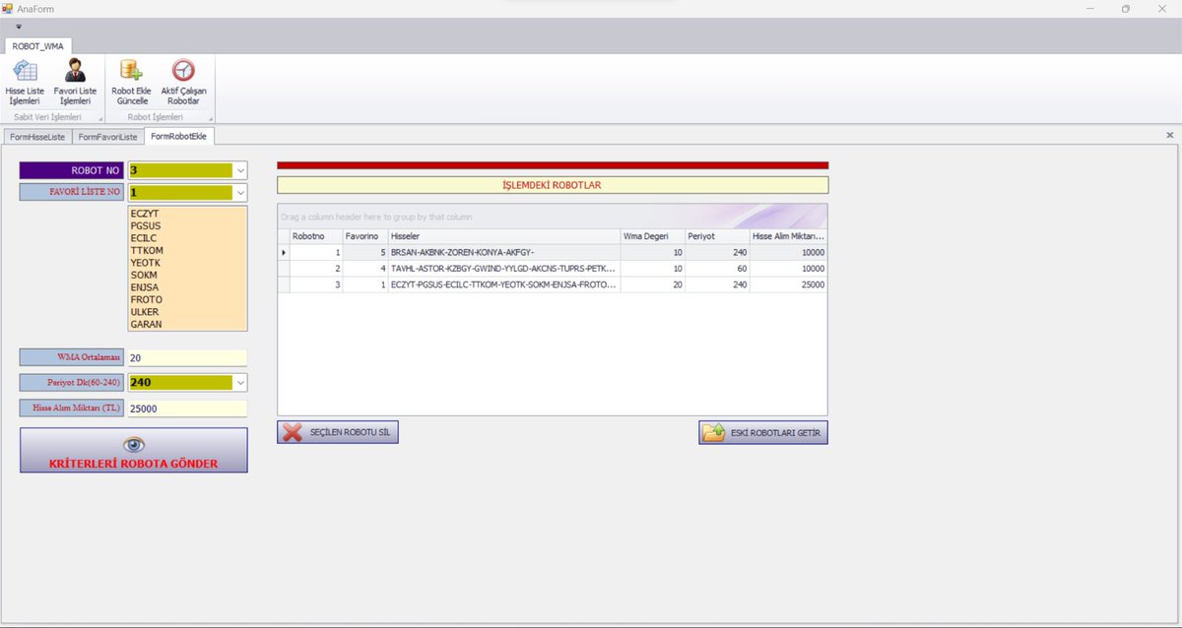
Task: Click the WMA Ortalaması input field
Action: (x=187, y=358)
